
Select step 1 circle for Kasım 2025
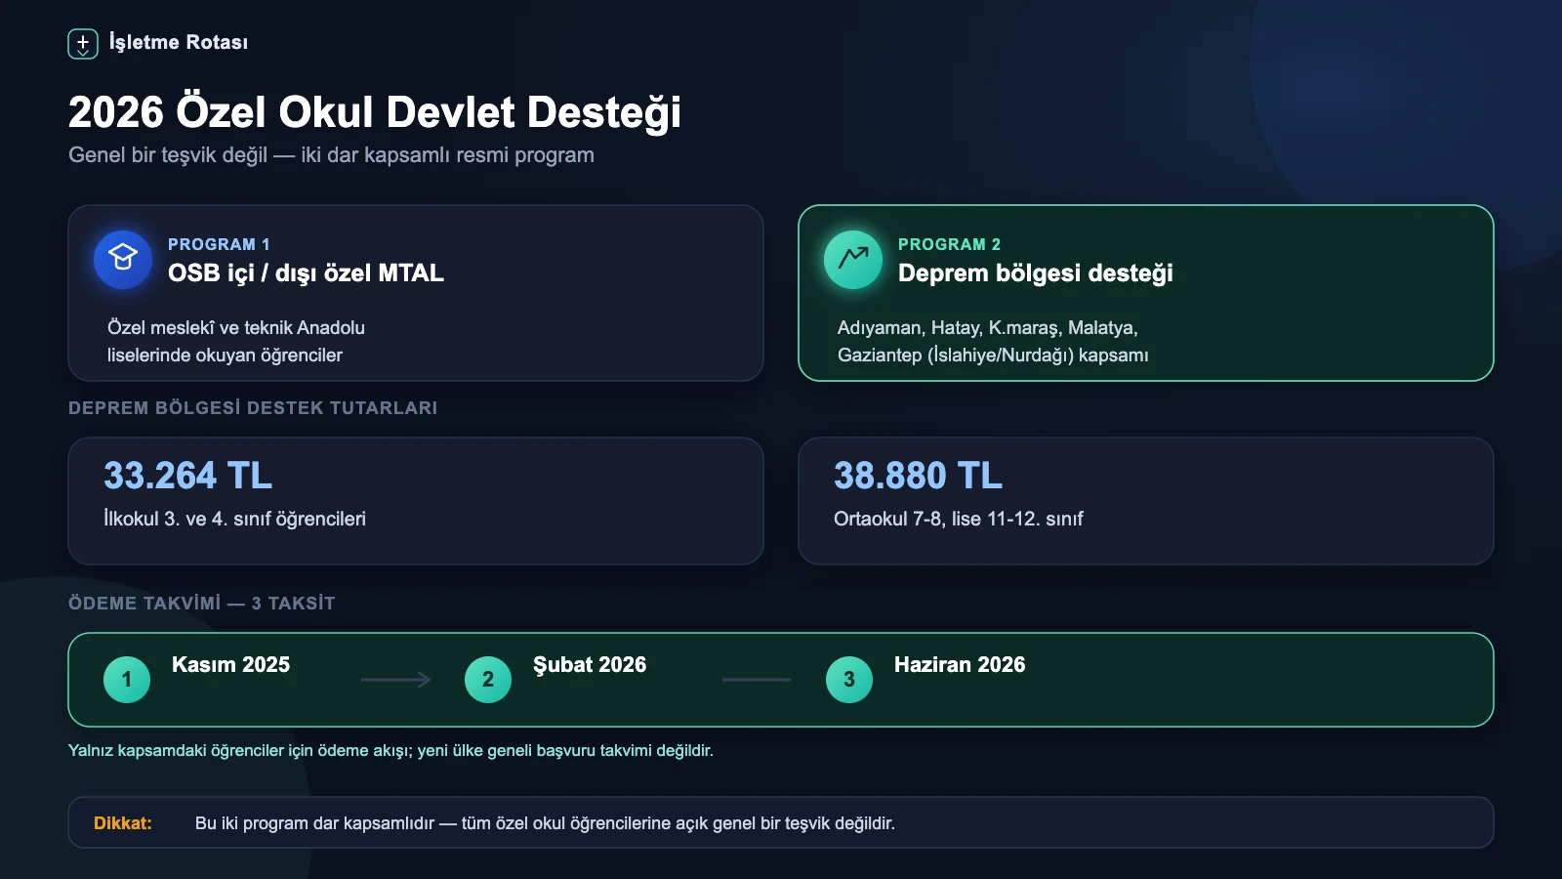click(127, 680)
